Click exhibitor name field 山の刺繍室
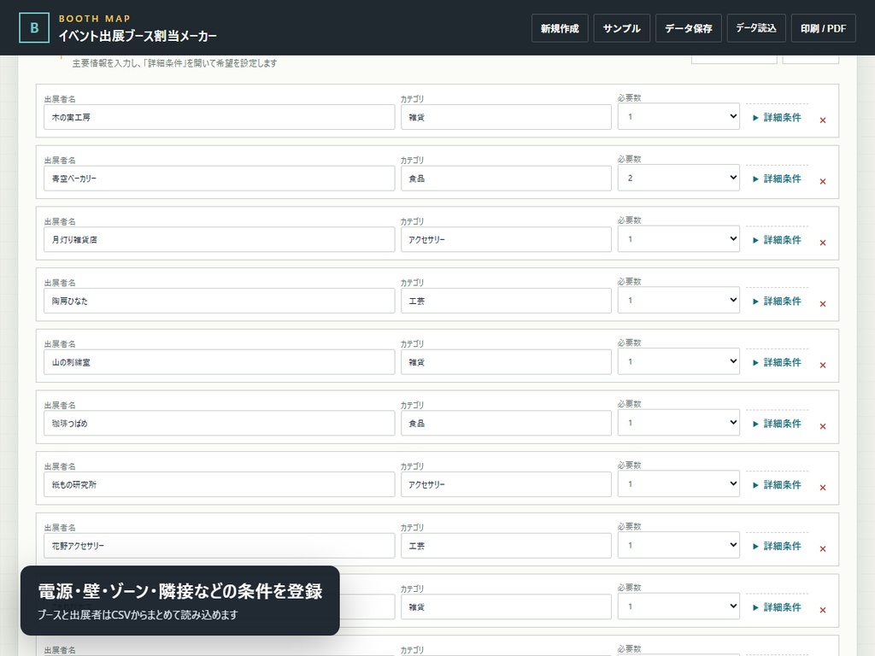 point(220,362)
